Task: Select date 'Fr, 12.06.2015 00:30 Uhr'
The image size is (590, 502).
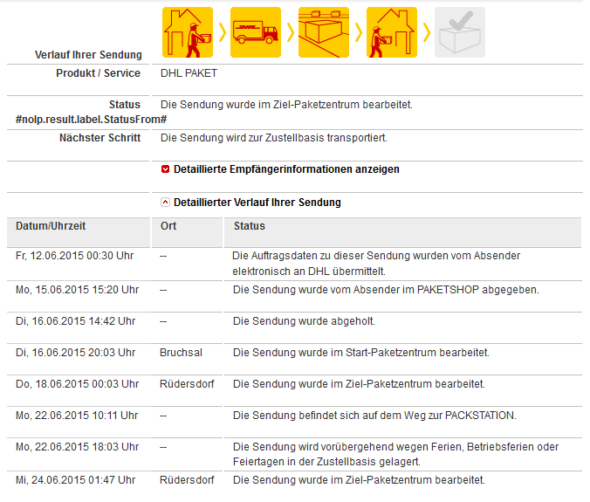Action: pos(74,256)
